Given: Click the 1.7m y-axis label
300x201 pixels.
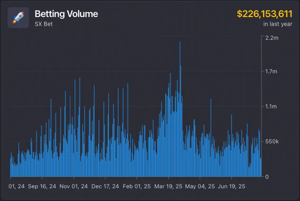Looking at the screenshot, I should click(271, 71).
